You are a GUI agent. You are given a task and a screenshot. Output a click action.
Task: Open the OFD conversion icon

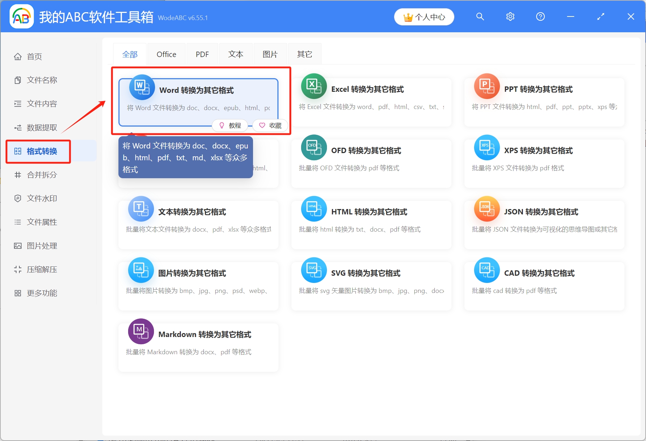click(314, 147)
